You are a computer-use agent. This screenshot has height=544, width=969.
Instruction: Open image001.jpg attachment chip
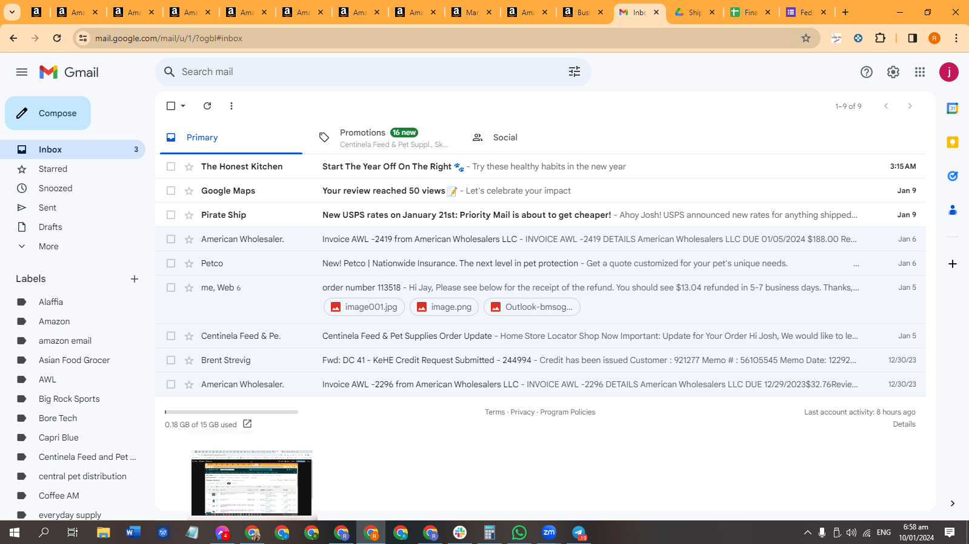coord(364,307)
